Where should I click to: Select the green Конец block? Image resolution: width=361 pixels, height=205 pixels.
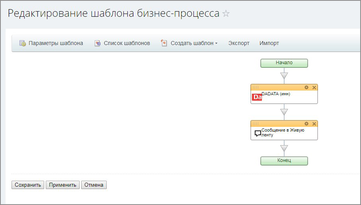284,160
